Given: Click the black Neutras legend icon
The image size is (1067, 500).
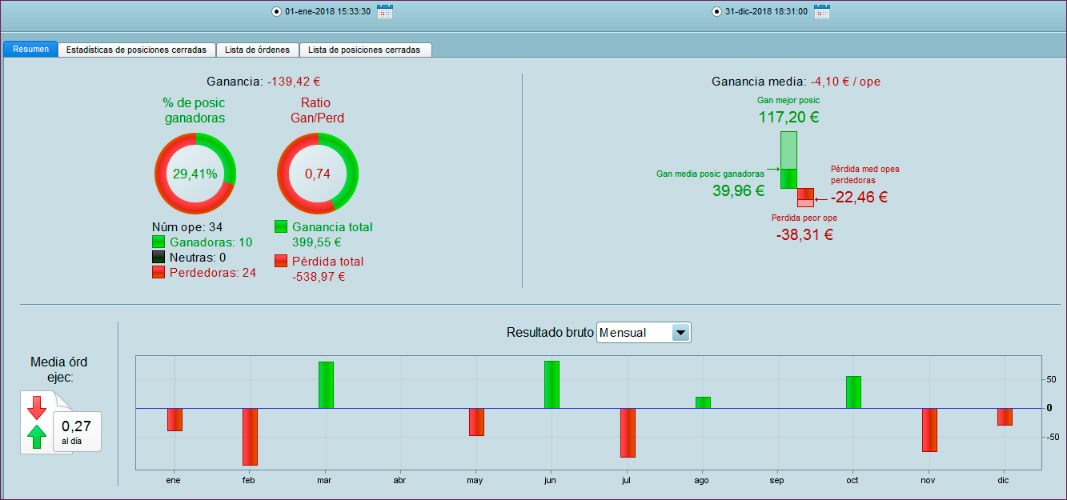Looking at the screenshot, I should [158, 257].
